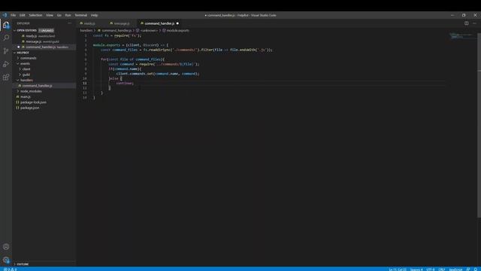Screen dimensions: 481x271
Task: Click the VS Code logo icon
Action: 5,15
